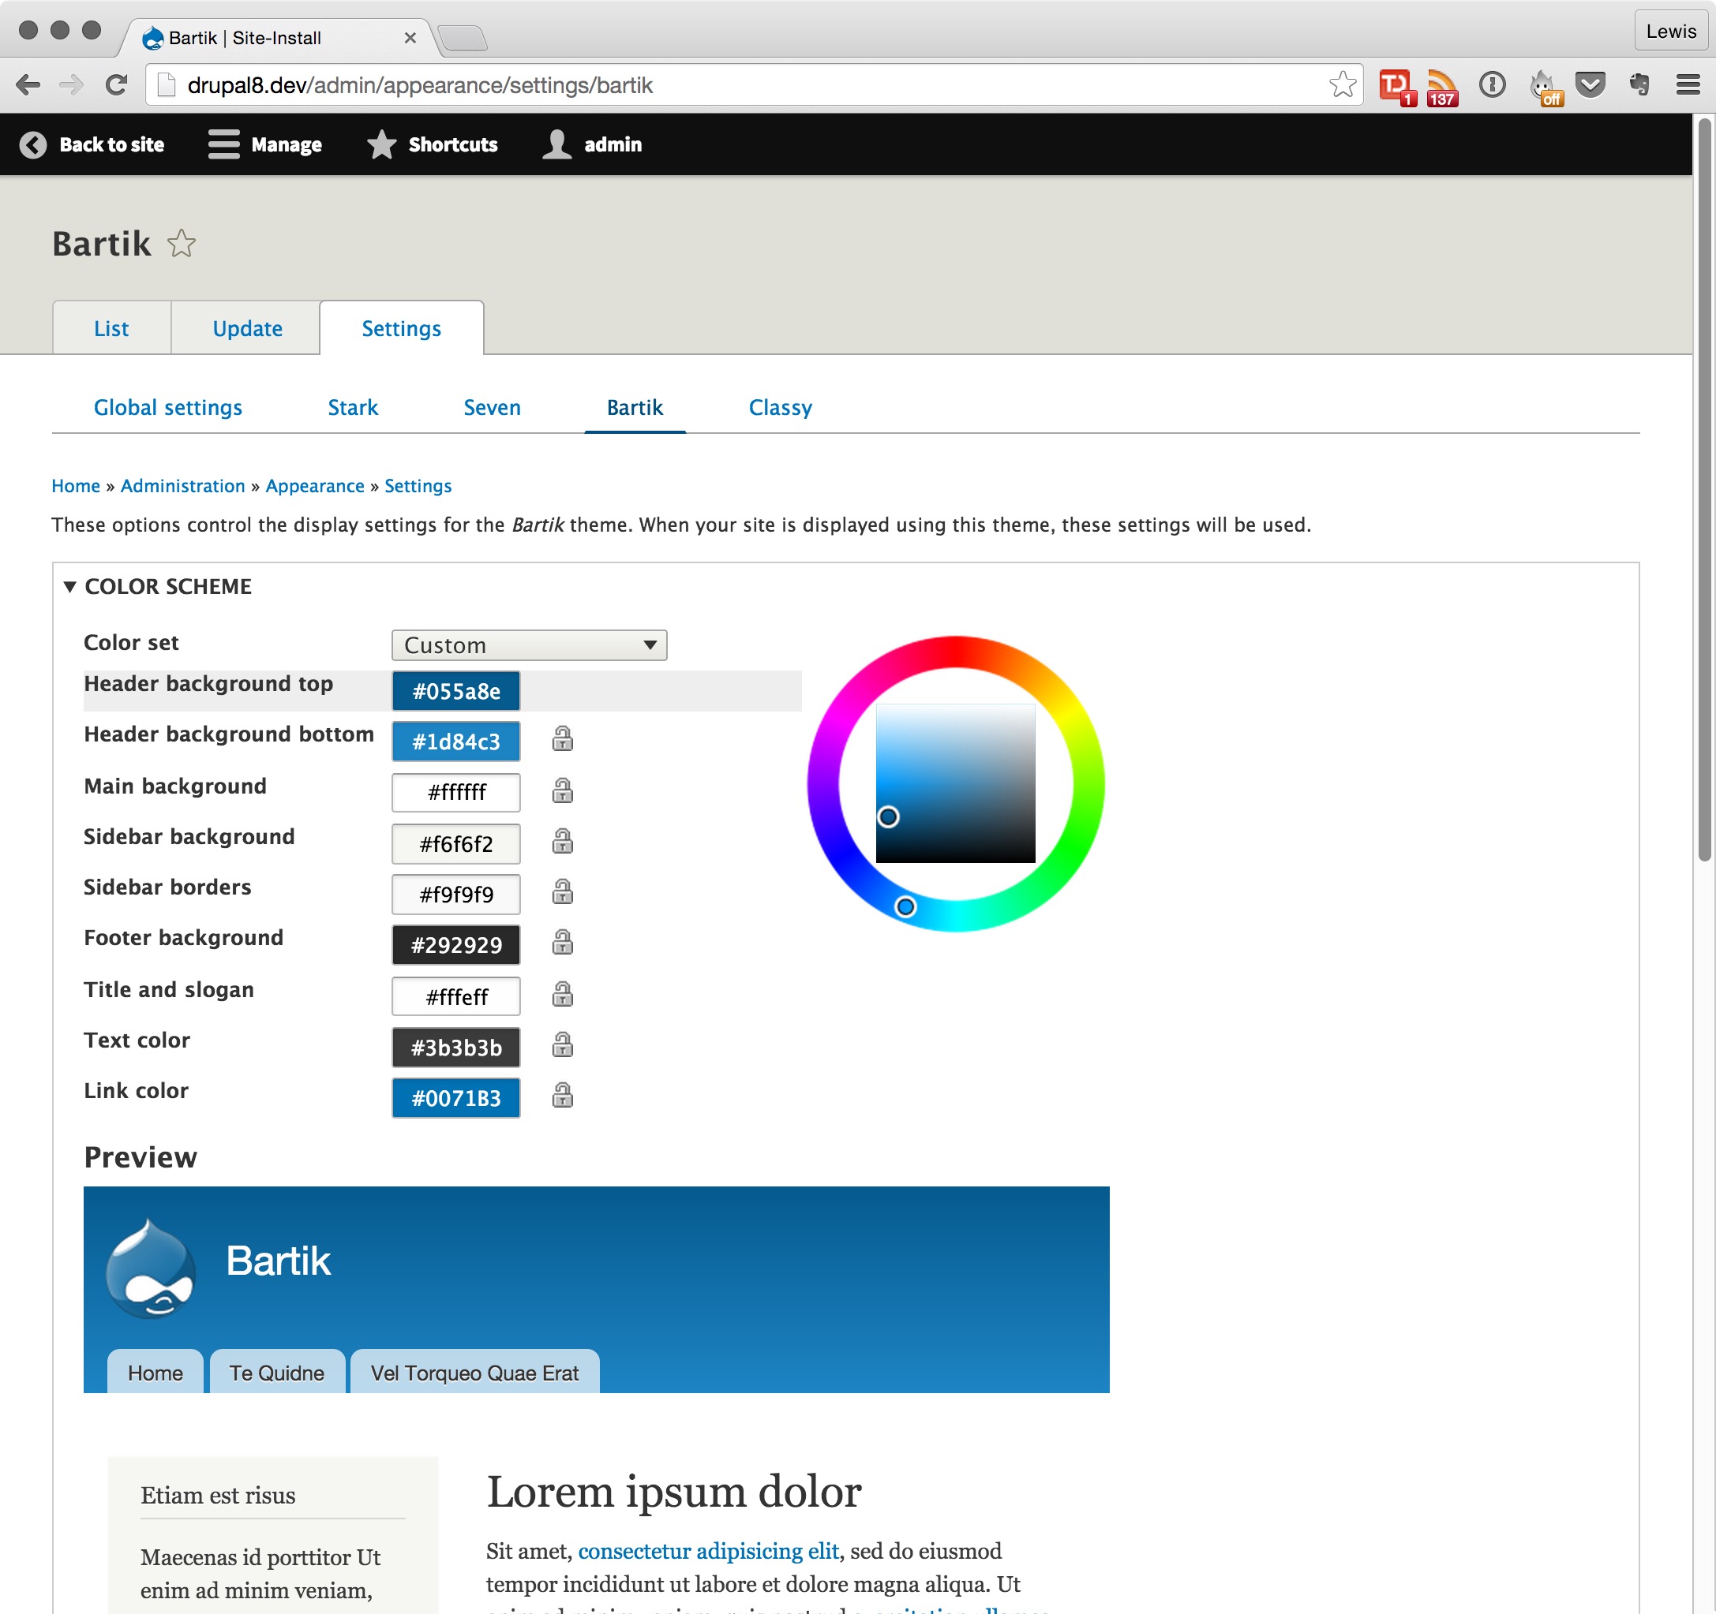Click the Administration breadcrumb link
This screenshot has height=1614, width=1716.
pos(183,486)
